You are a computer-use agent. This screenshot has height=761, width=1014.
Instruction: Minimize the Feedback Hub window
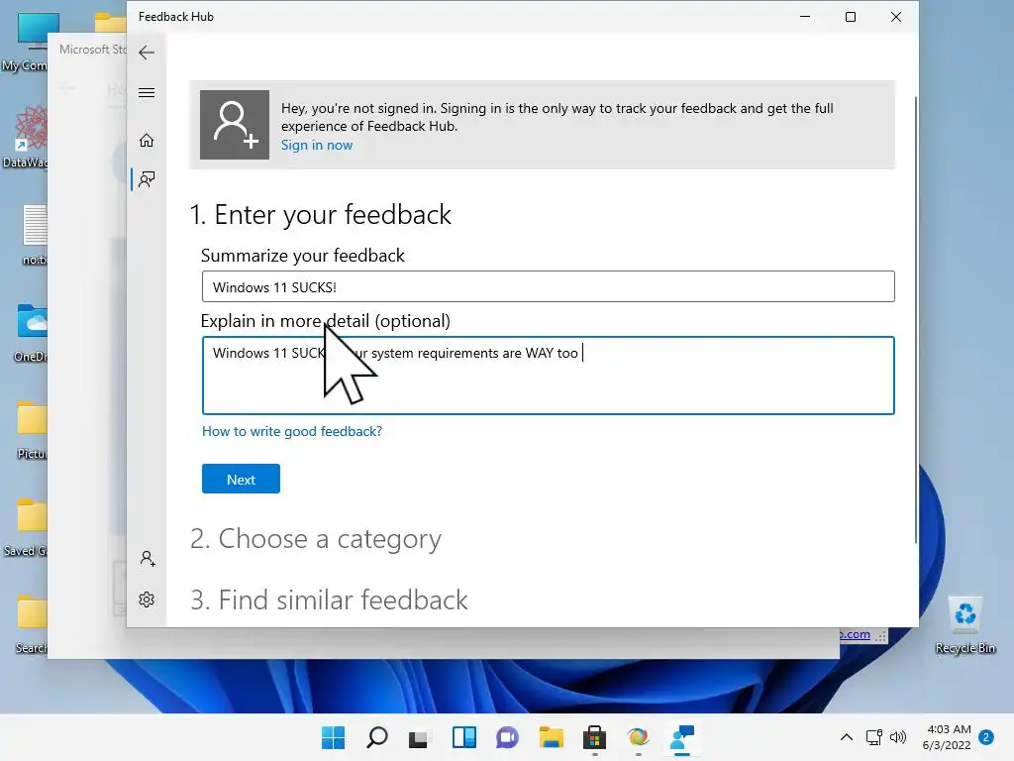pyautogui.click(x=805, y=17)
